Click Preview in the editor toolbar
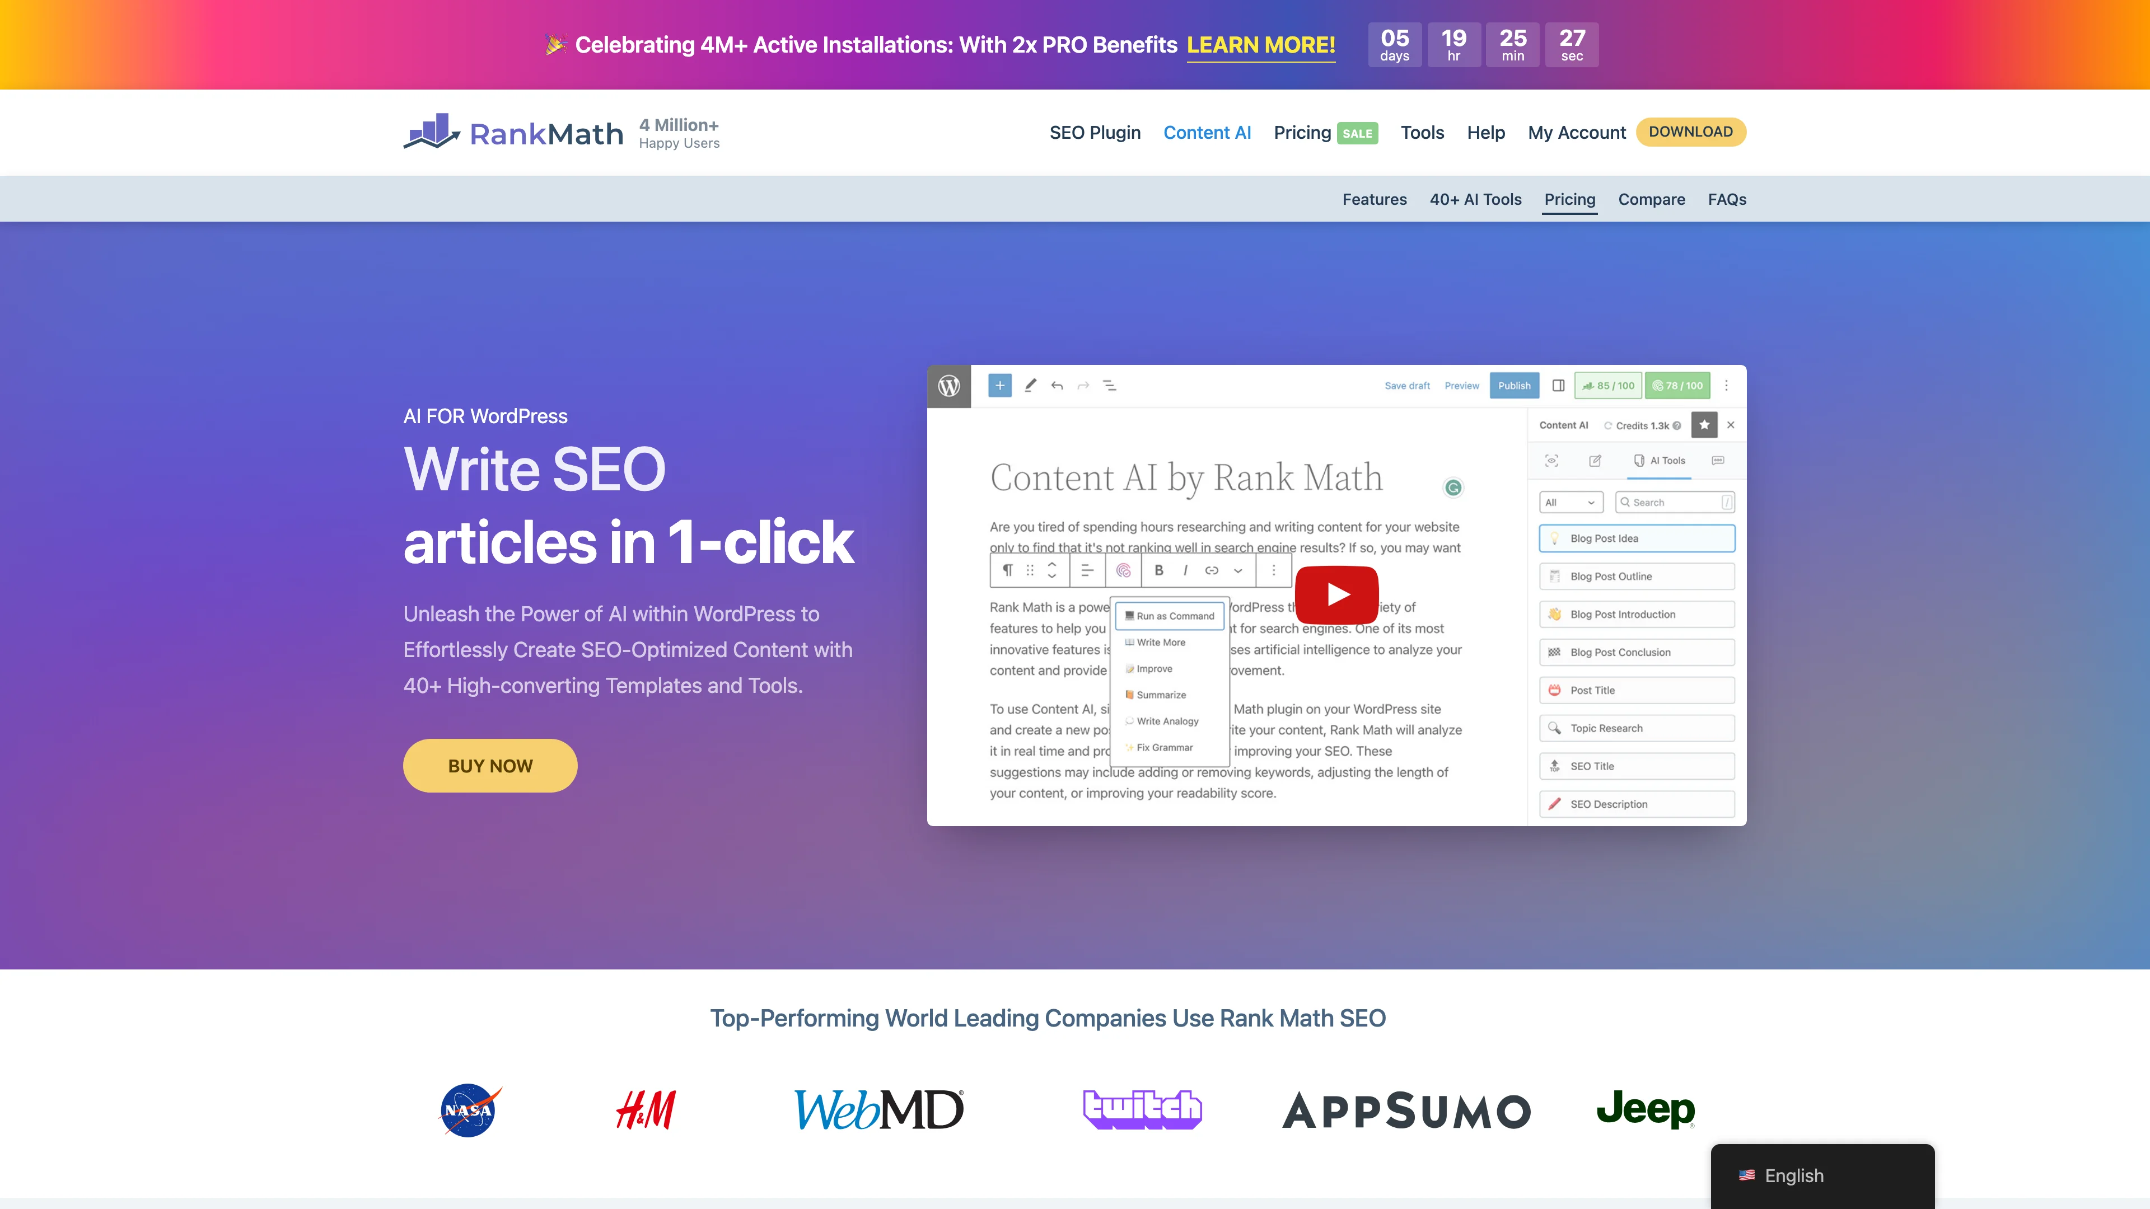 1461,386
